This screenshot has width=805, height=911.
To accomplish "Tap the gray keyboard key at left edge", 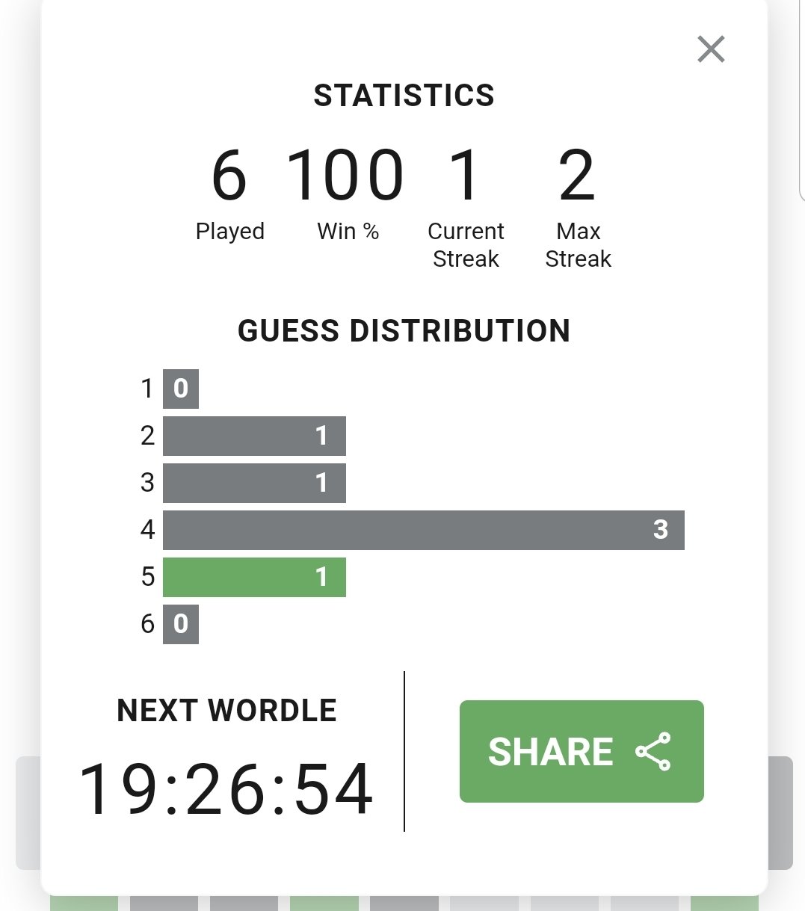I will [28, 813].
